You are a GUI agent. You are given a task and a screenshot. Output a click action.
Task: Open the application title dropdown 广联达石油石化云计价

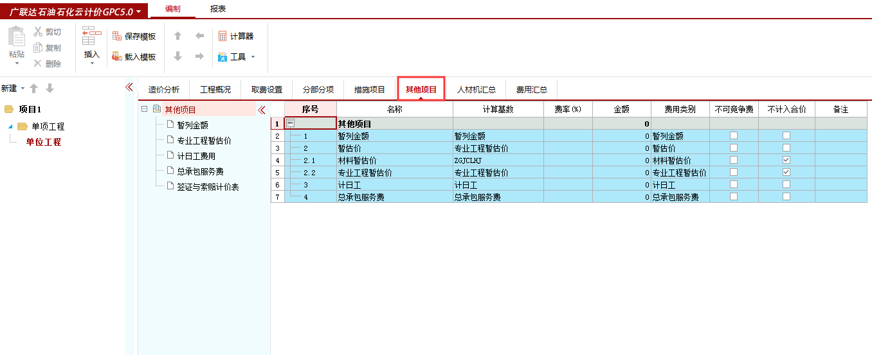75,12
